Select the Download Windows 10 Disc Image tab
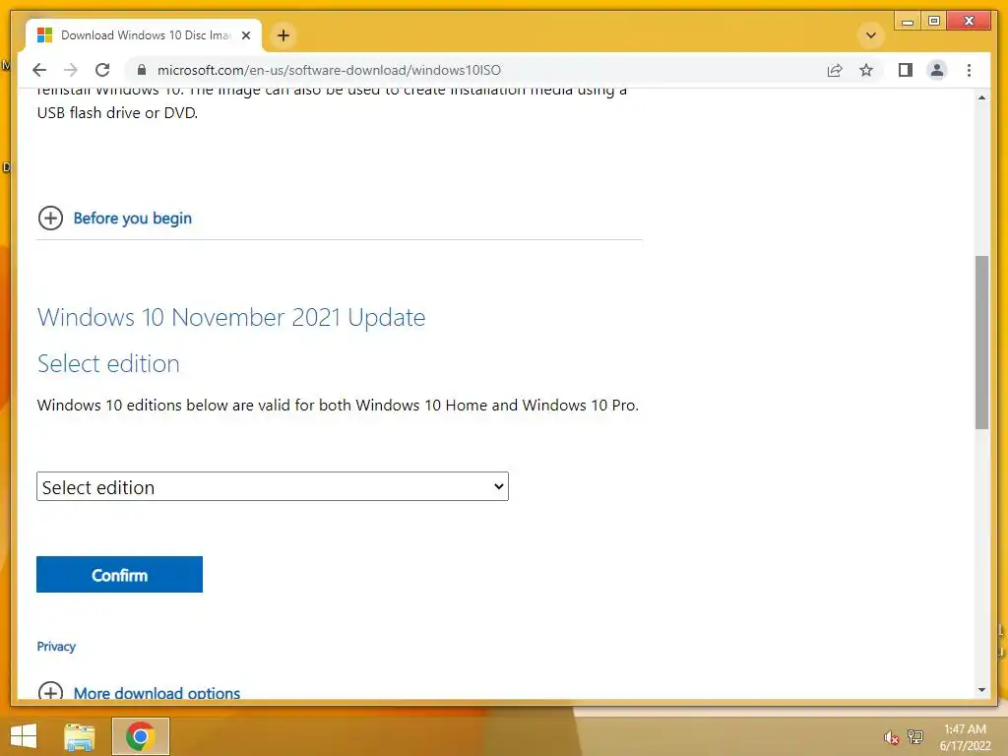 (x=144, y=35)
